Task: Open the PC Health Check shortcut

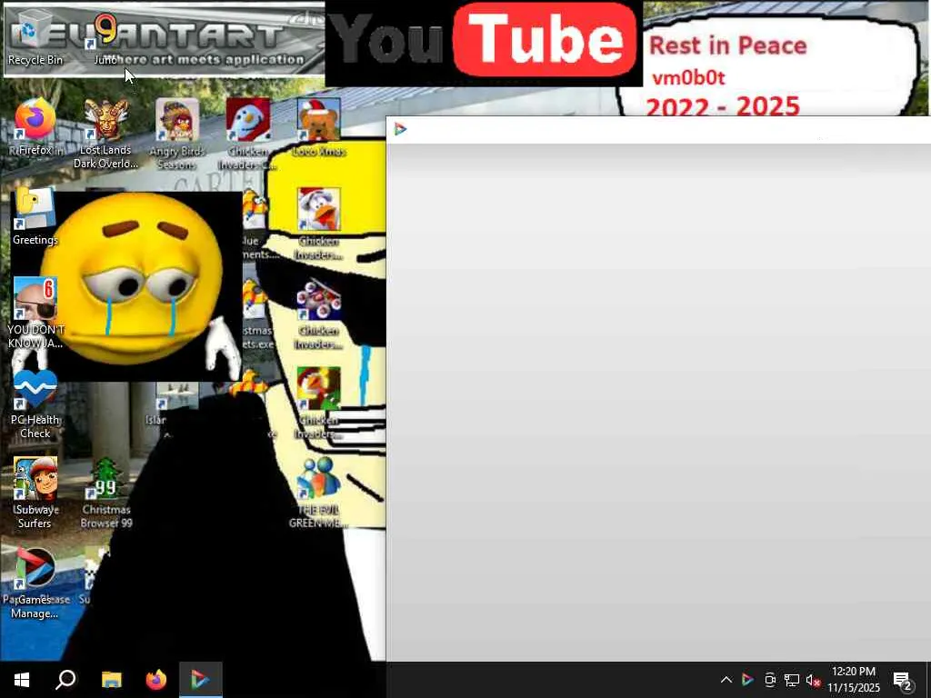Action: (x=35, y=404)
